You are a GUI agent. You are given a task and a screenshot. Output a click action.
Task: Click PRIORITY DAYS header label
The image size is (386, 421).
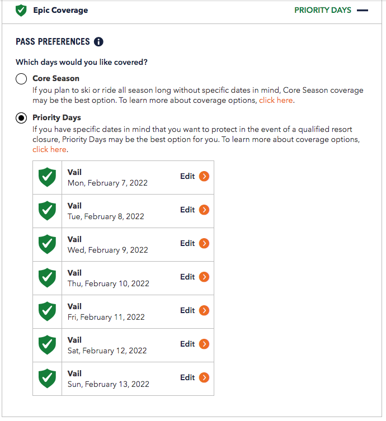322,10
